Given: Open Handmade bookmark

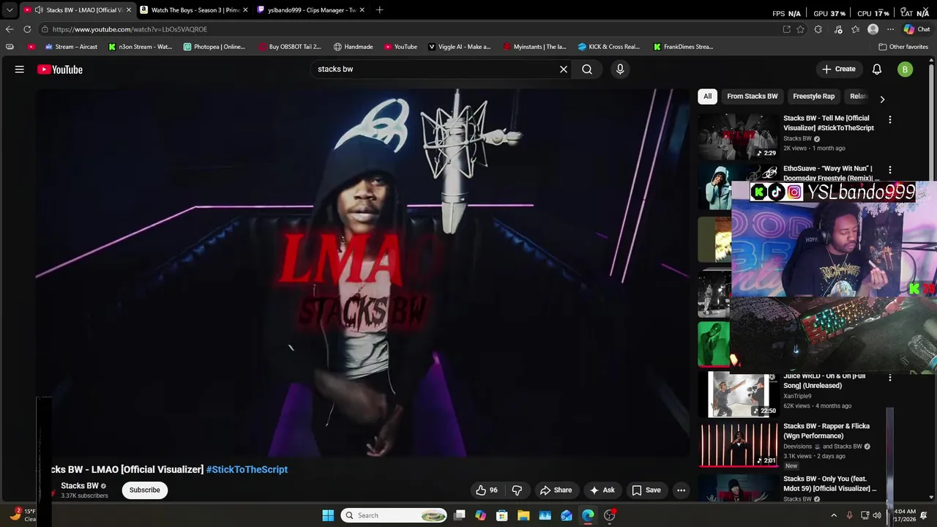Looking at the screenshot, I should [x=354, y=47].
